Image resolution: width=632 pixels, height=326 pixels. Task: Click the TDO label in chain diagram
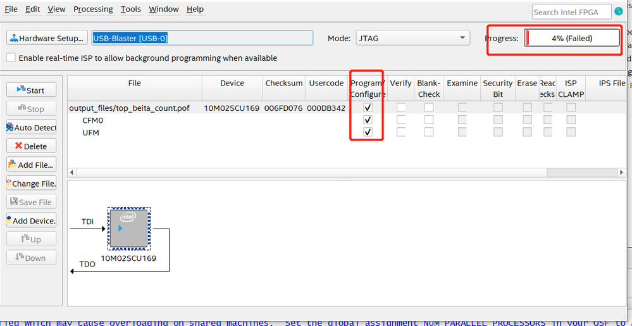[87, 264]
